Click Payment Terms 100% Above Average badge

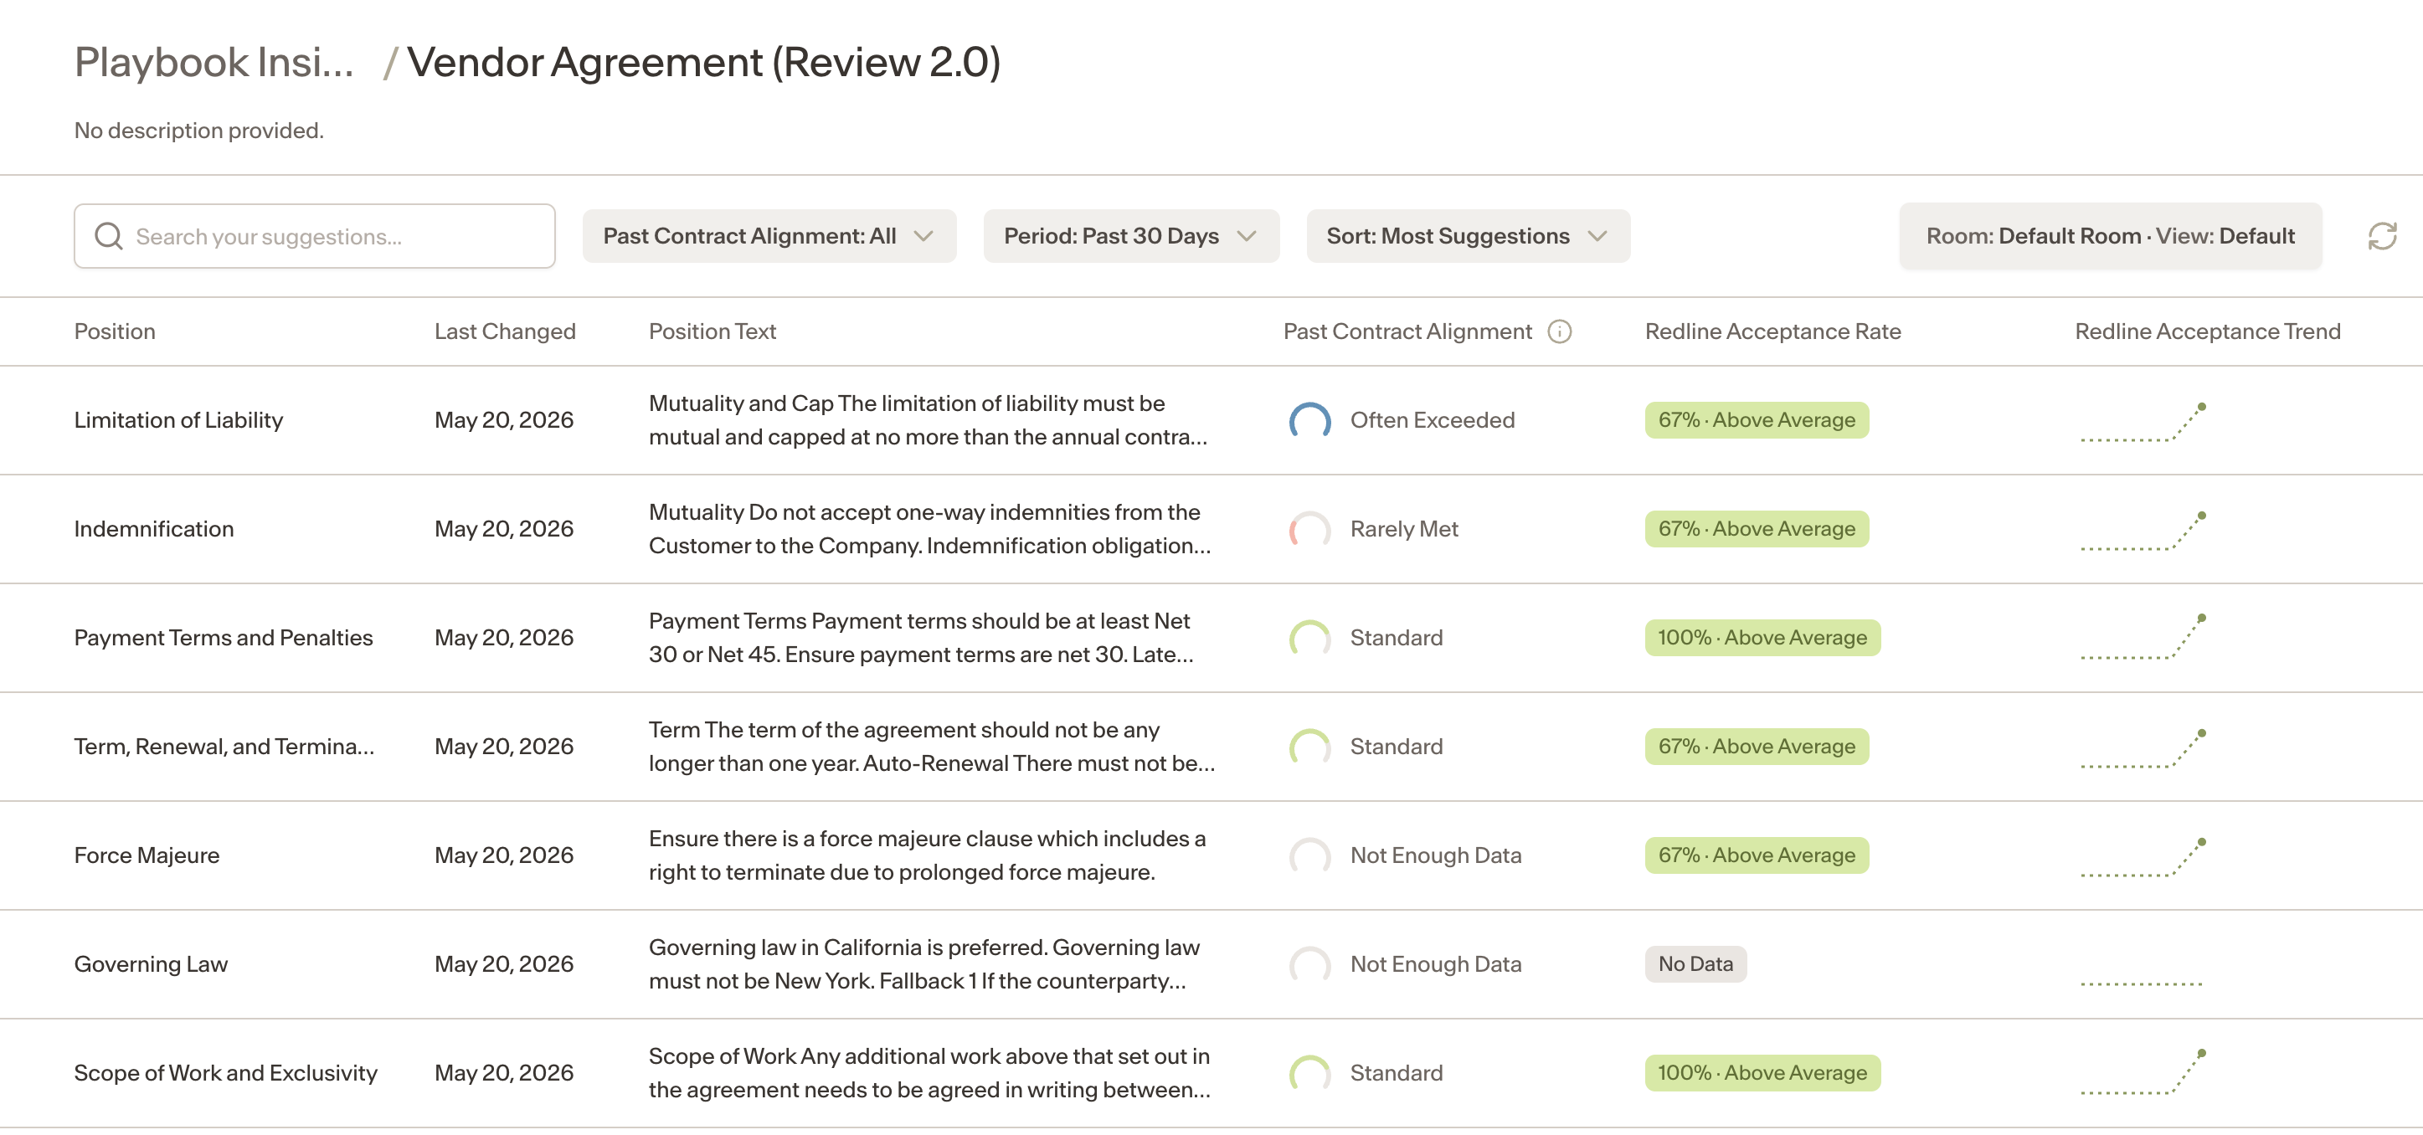pos(1762,639)
